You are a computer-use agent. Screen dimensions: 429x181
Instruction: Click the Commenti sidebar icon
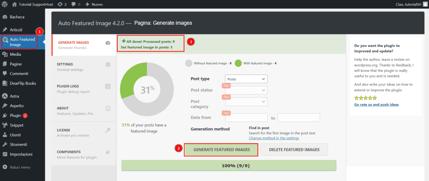[x=5, y=74]
